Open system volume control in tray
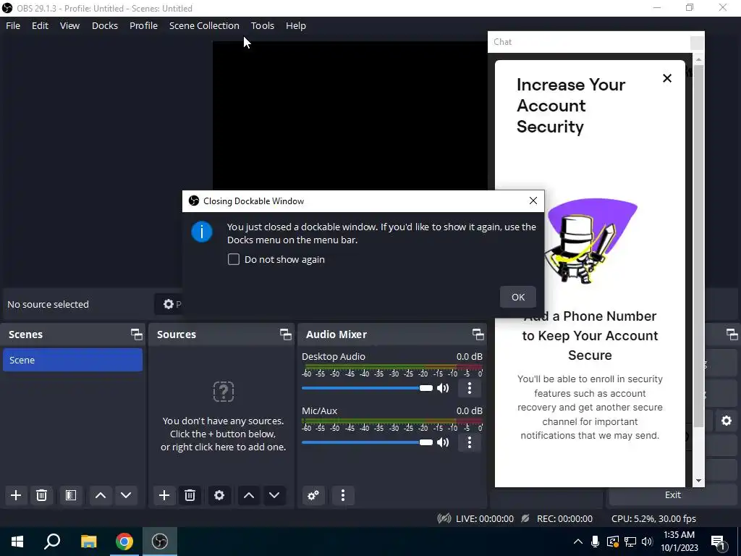Viewport: 741px width, 556px height. click(x=647, y=542)
